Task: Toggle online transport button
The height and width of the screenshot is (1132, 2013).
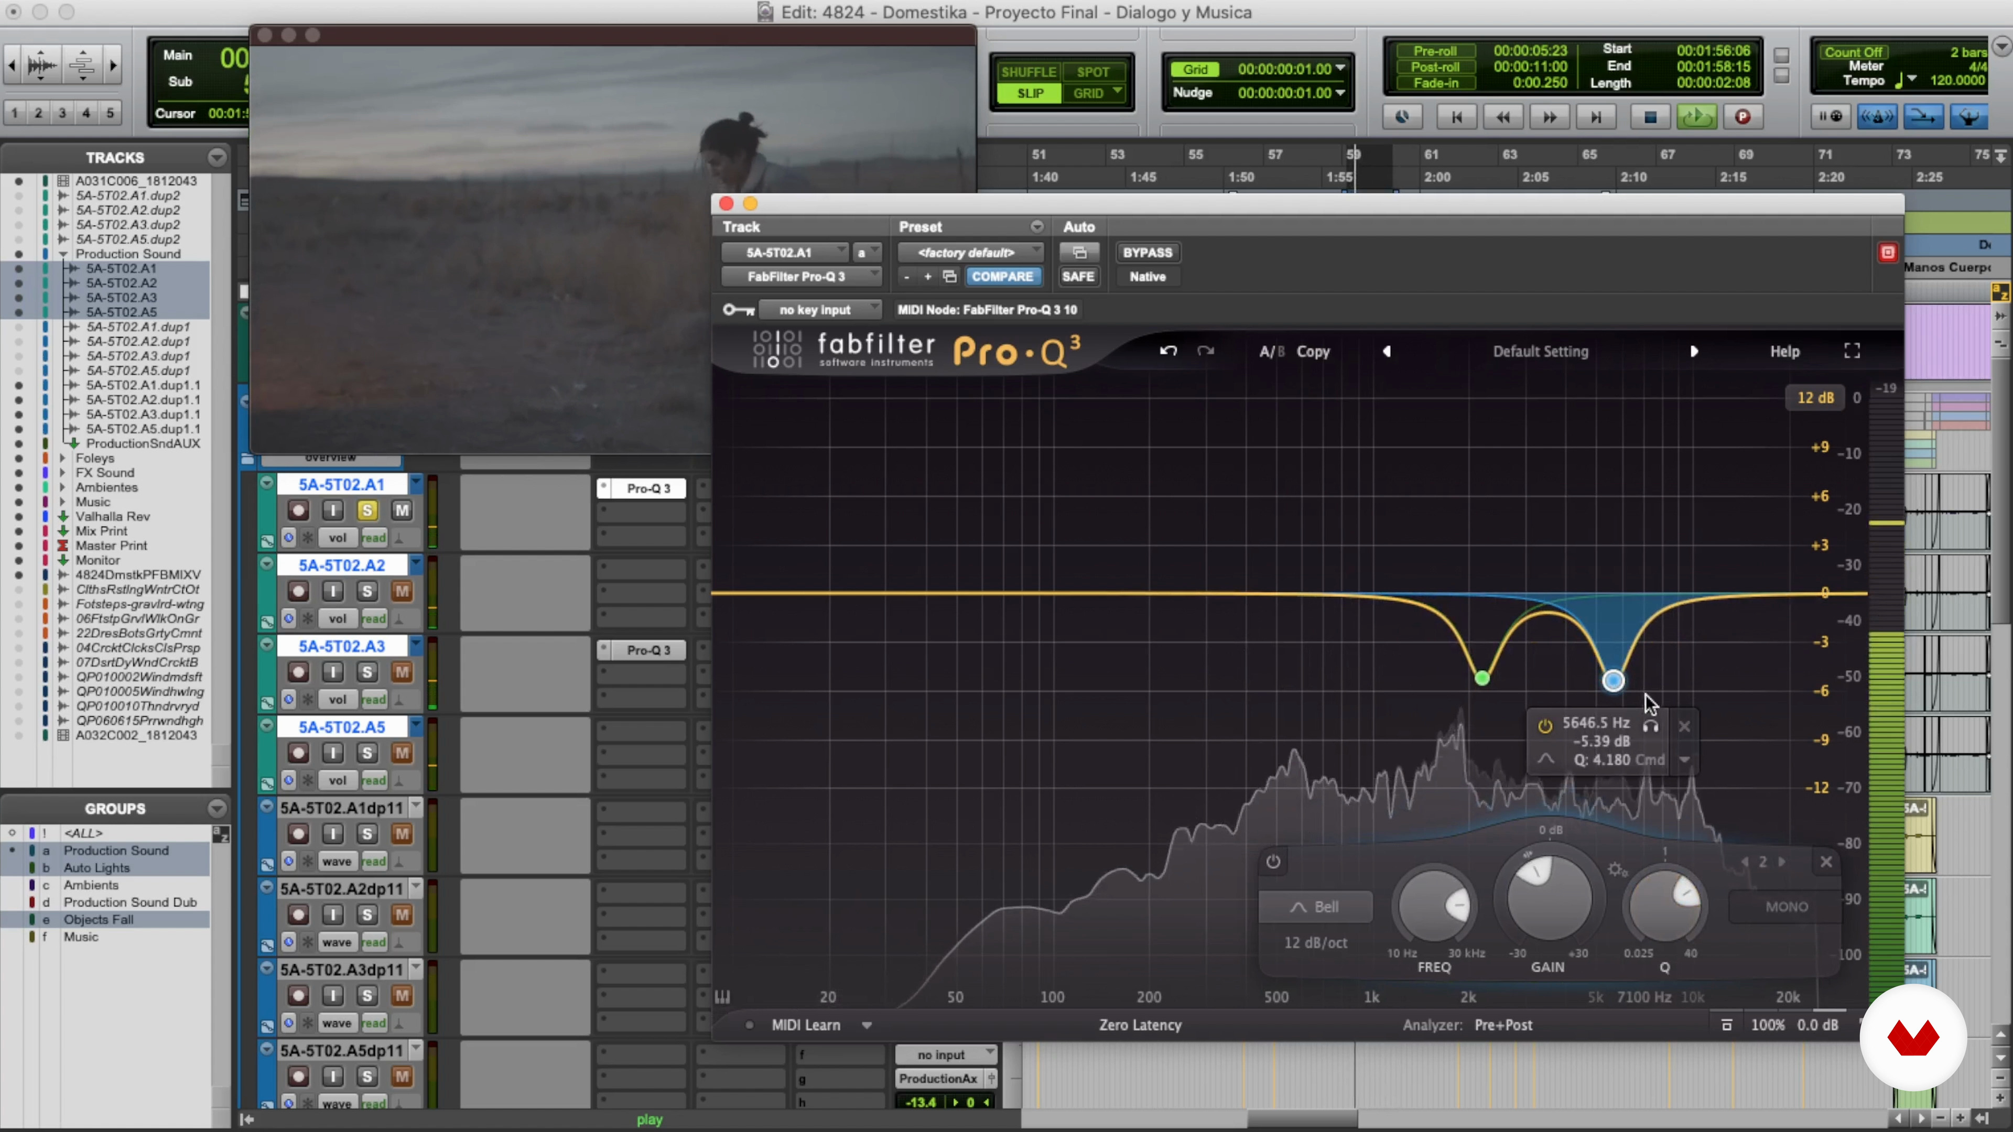Action: [1403, 117]
